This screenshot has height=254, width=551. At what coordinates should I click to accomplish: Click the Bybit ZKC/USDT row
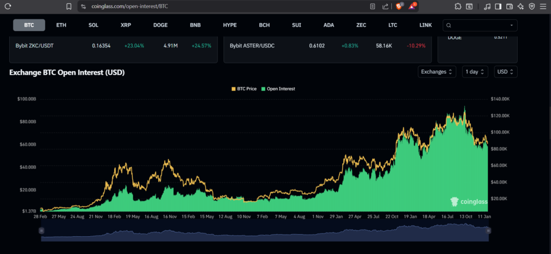click(x=114, y=46)
